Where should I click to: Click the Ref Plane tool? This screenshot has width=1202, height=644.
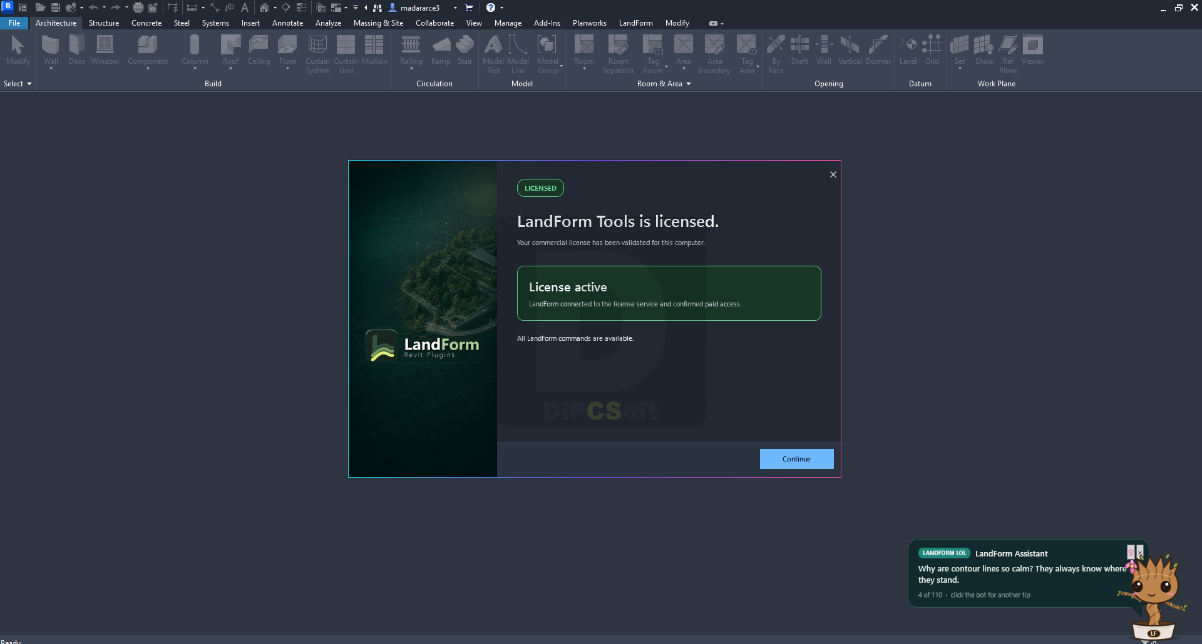point(1008,54)
